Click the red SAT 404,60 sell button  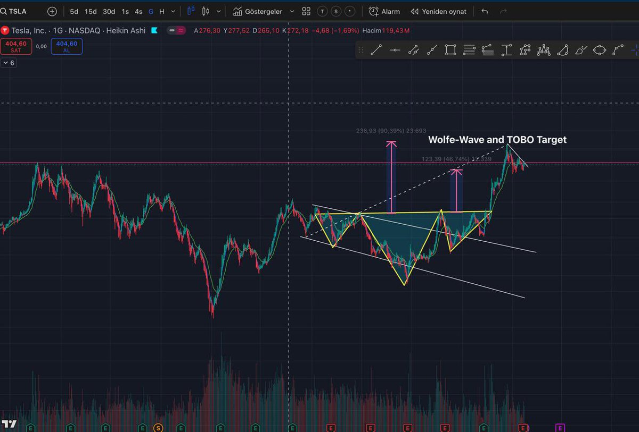point(16,46)
